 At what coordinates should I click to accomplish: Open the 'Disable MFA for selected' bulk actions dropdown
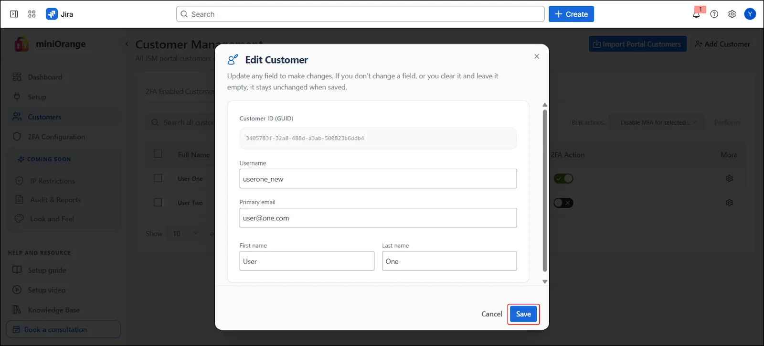point(656,122)
